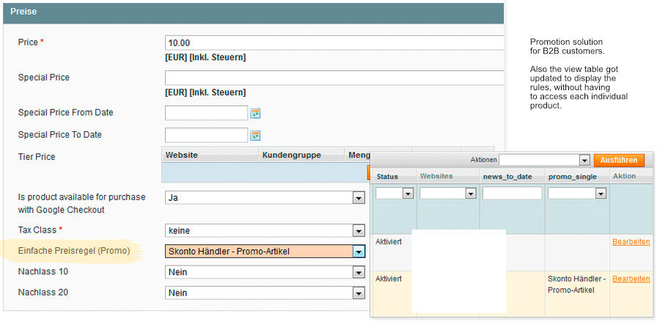
Task: Sort by promo_single column header
Action: (572, 177)
